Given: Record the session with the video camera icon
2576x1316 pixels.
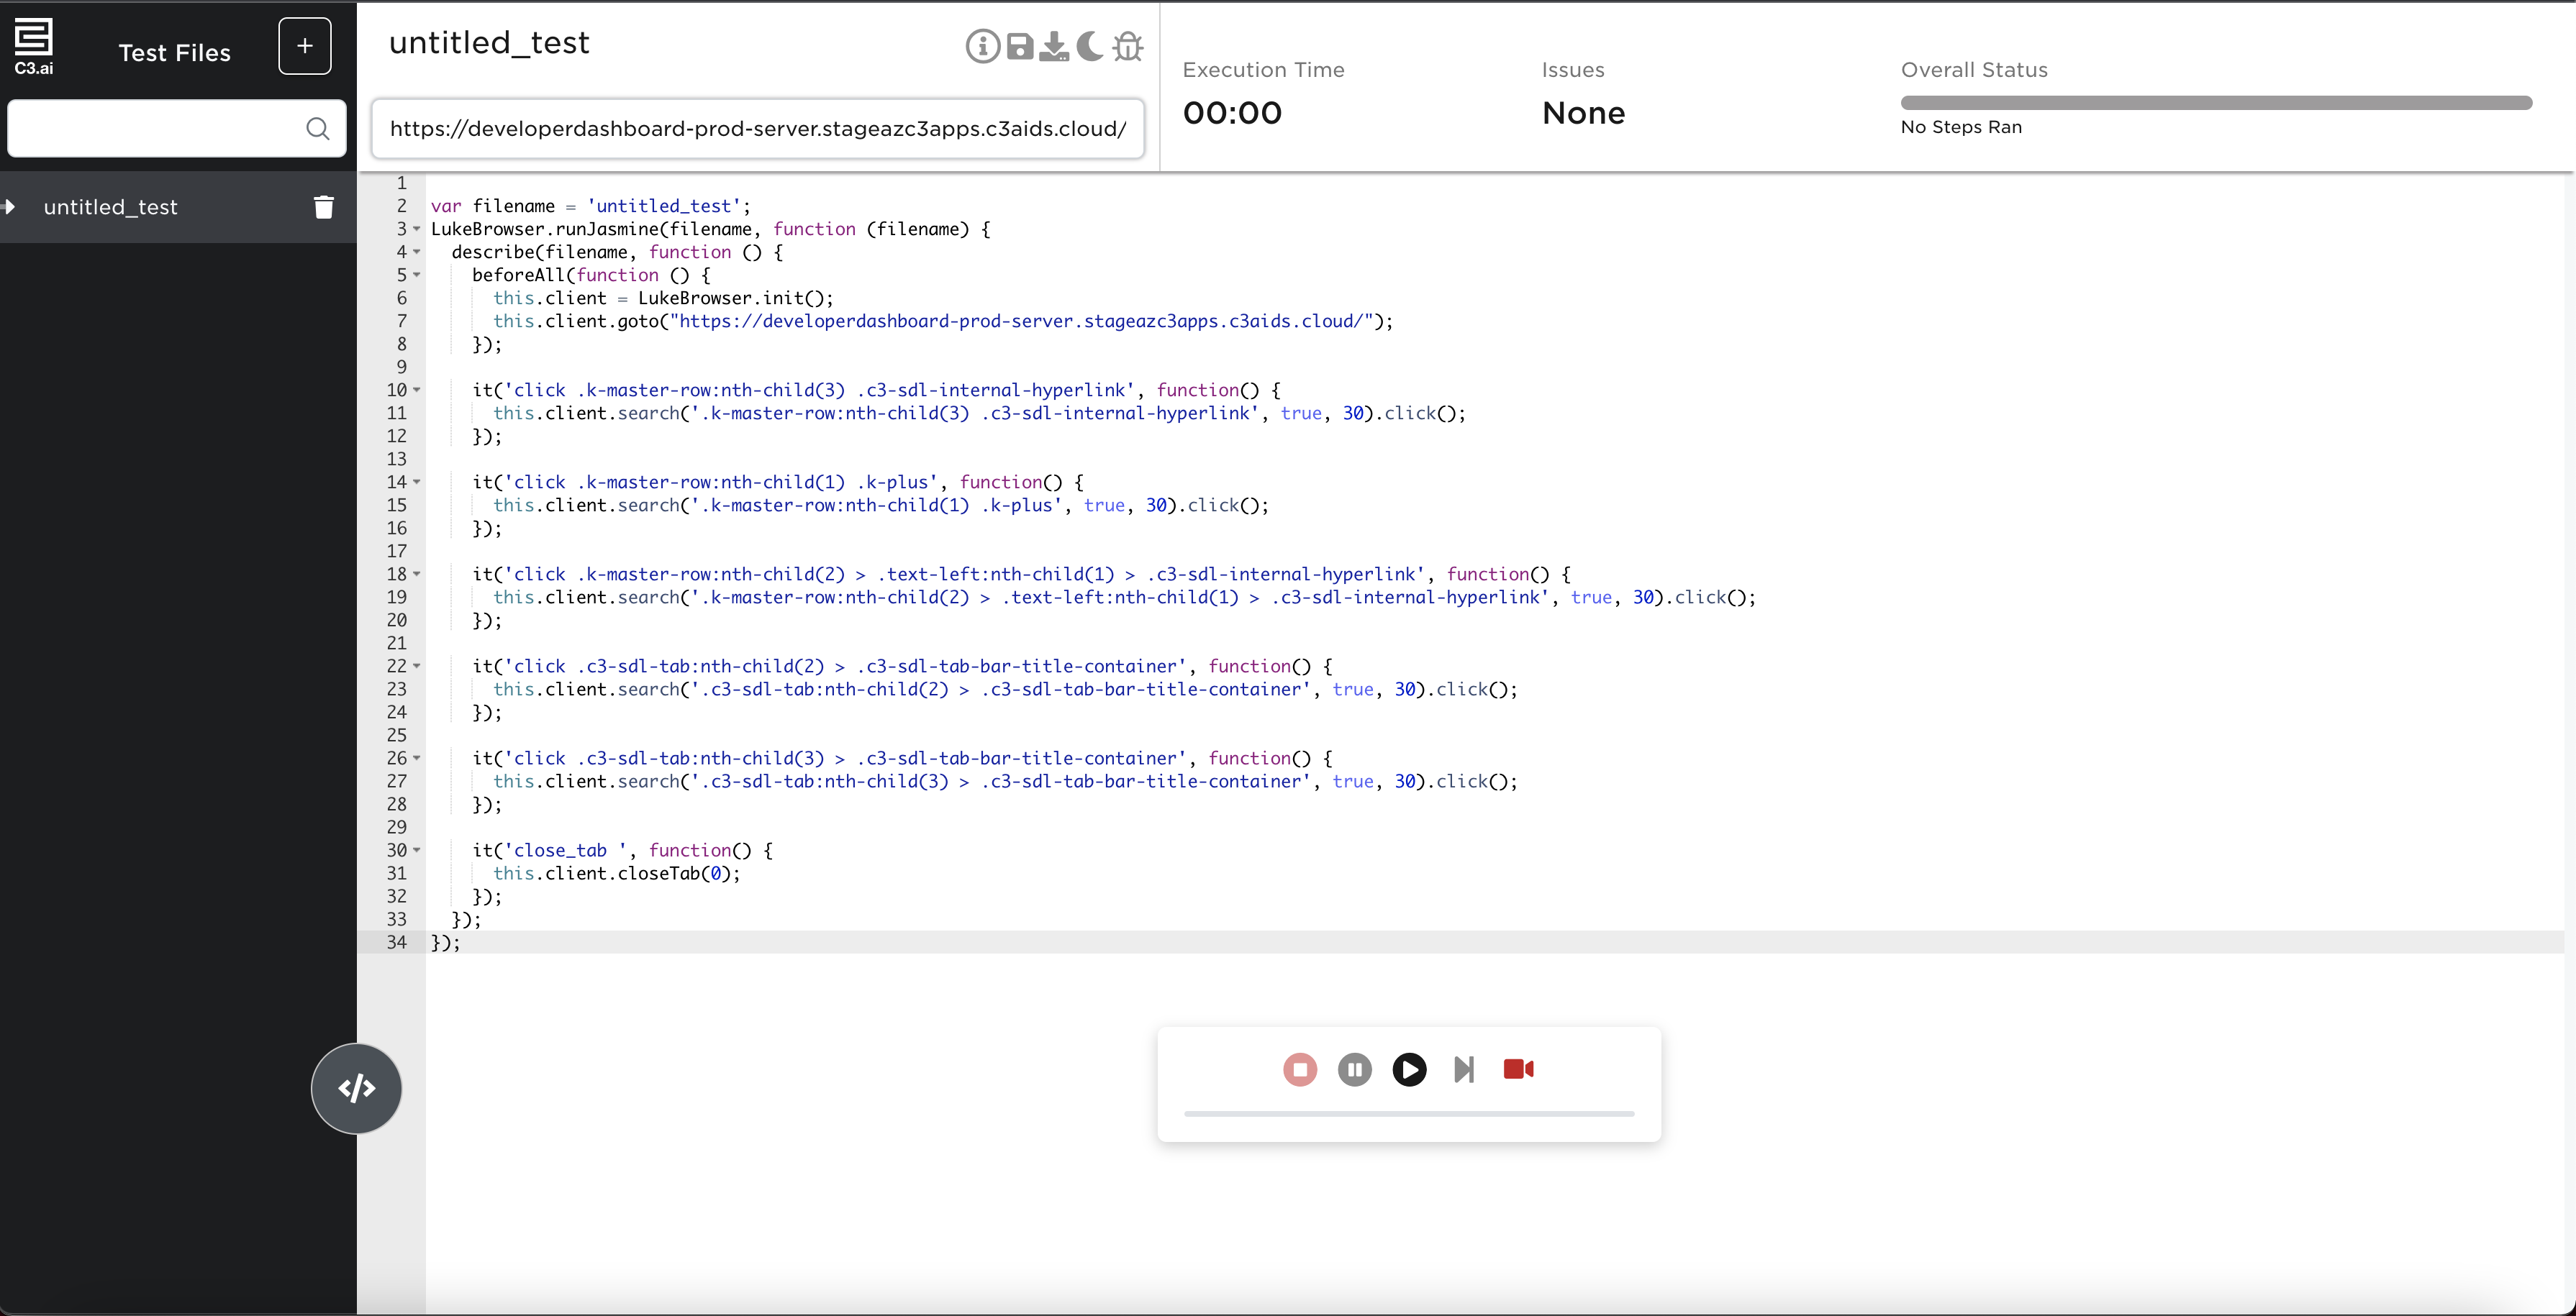Looking at the screenshot, I should [x=1518, y=1069].
